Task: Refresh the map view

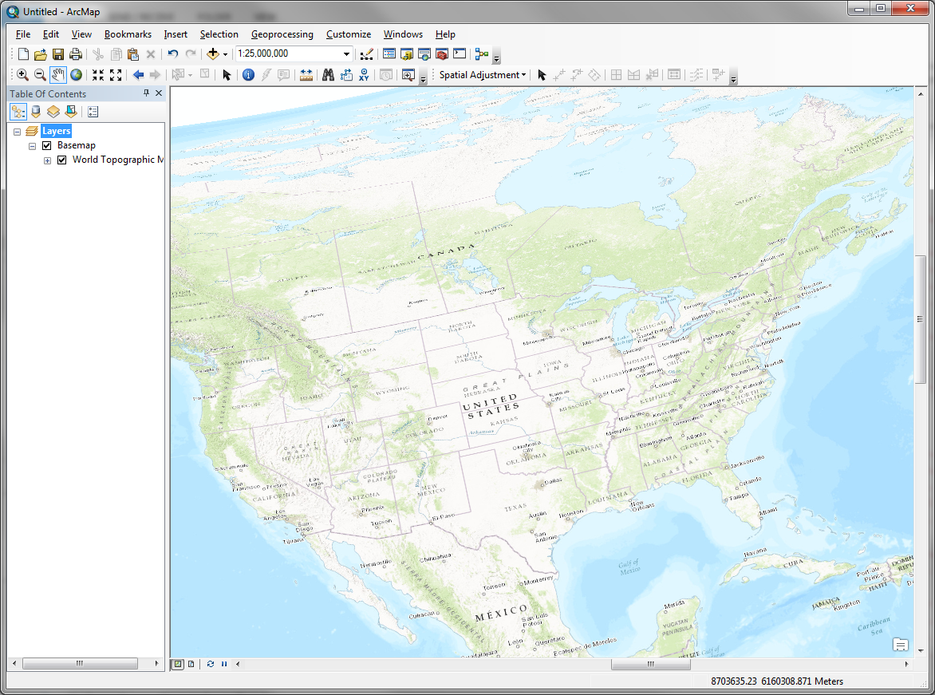Action: 211,664
